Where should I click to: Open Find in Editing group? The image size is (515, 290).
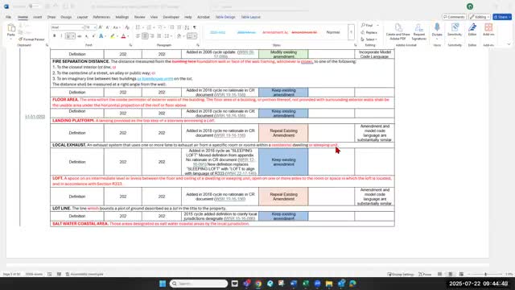tap(367, 25)
